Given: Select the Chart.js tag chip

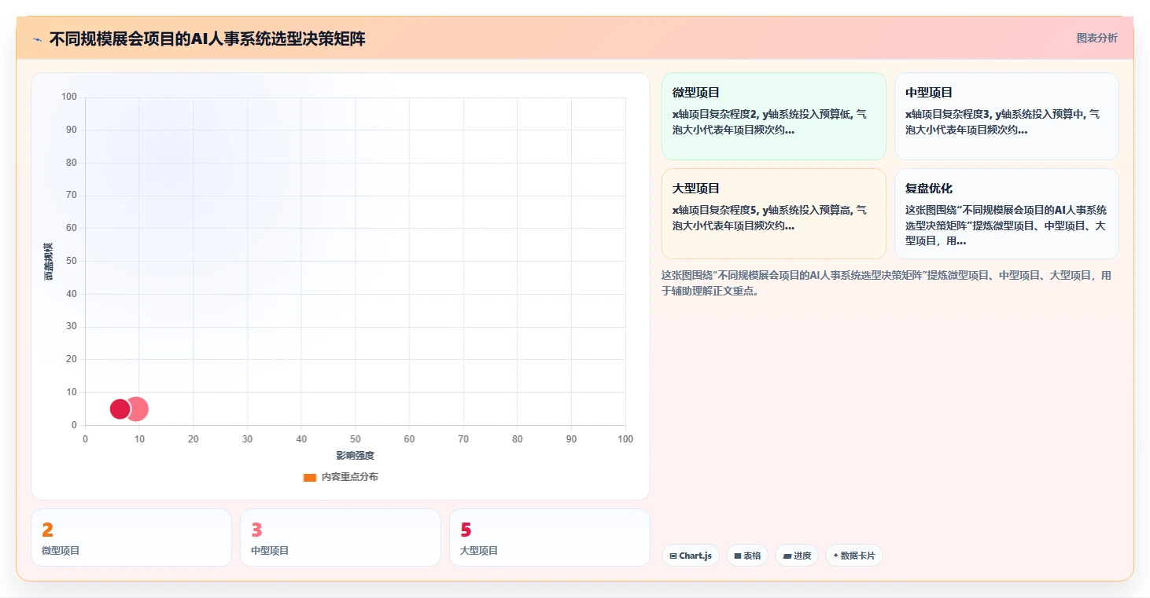Looking at the screenshot, I should point(691,556).
